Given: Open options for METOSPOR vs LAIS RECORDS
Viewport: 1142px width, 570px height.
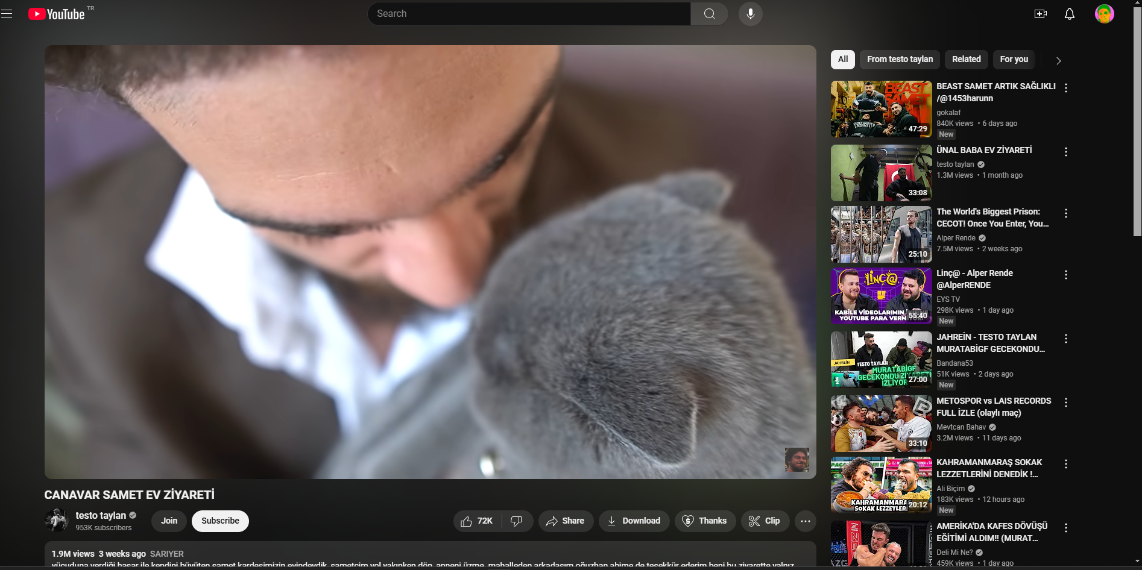Looking at the screenshot, I should [1066, 402].
